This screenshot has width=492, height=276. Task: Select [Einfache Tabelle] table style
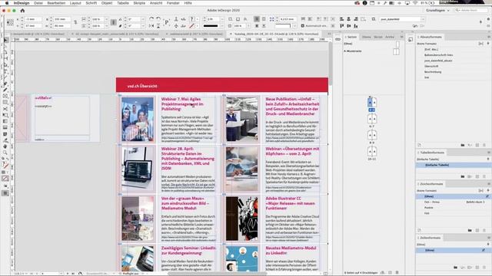click(x=453, y=165)
